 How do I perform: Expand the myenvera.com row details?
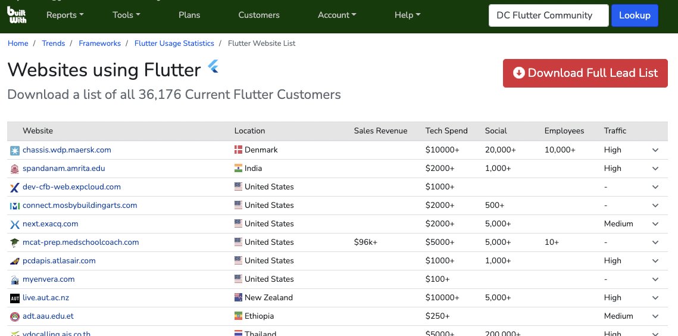click(655, 279)
